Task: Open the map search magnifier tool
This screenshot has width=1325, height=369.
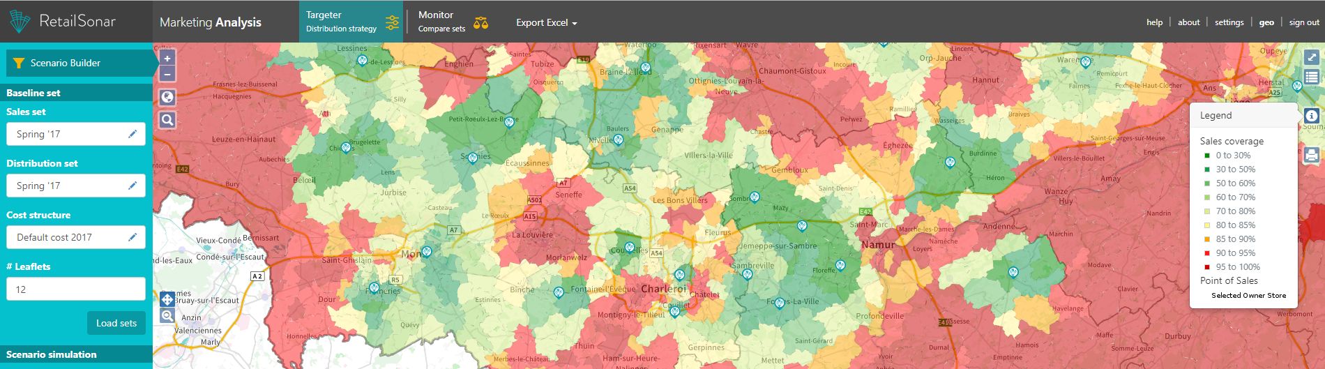Action: (x=167, y=120)
